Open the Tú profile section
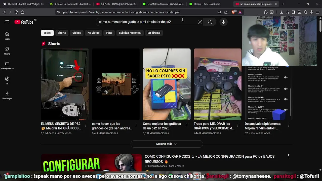Screen dimensions: 322x181 pos(7,80)
